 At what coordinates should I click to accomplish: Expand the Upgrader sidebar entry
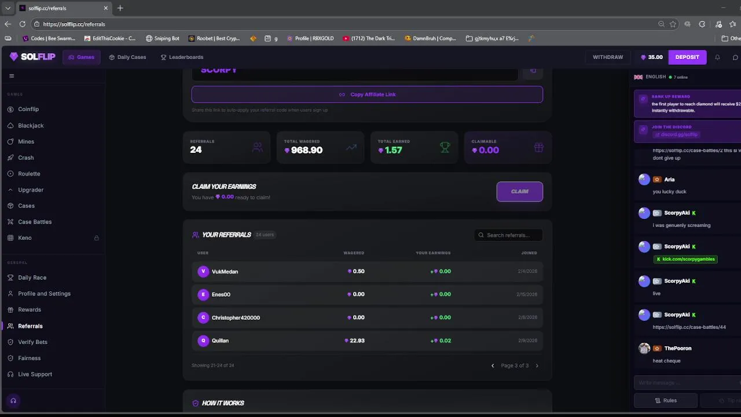tap(31, 190)
